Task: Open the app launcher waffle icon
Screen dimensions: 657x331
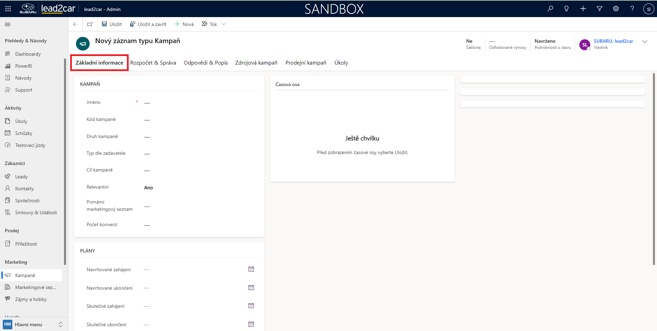Action: click(8, 9)
